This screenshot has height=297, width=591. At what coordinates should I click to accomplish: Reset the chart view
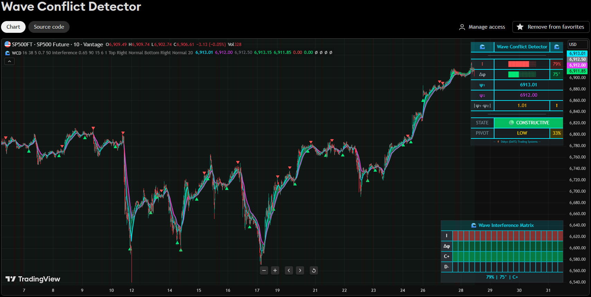314,270
